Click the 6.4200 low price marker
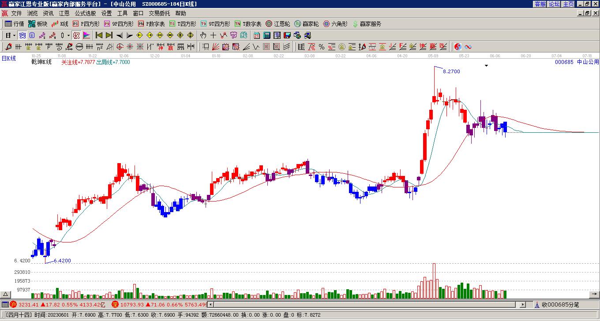The width and height of the screenshot is (600, 321). click(62, 261)
